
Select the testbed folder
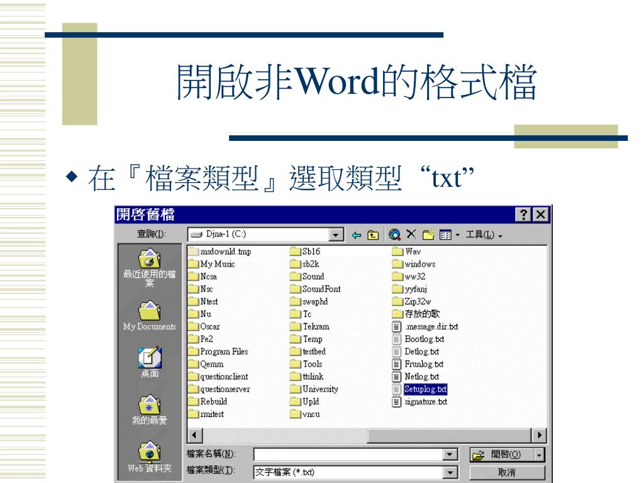click(x=308, y=352)
